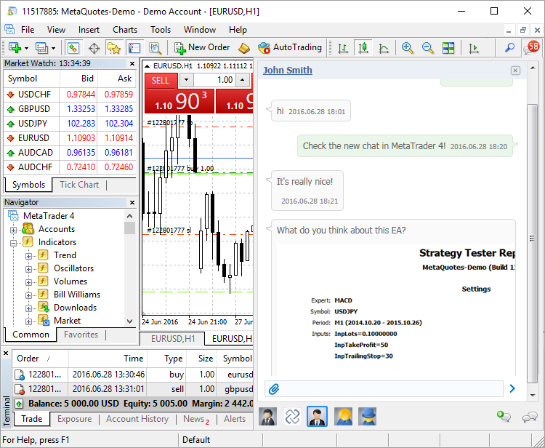This screenshot has width=545, height=448.
Task: Click the zoom in chart icon
Action: [408, 48]
